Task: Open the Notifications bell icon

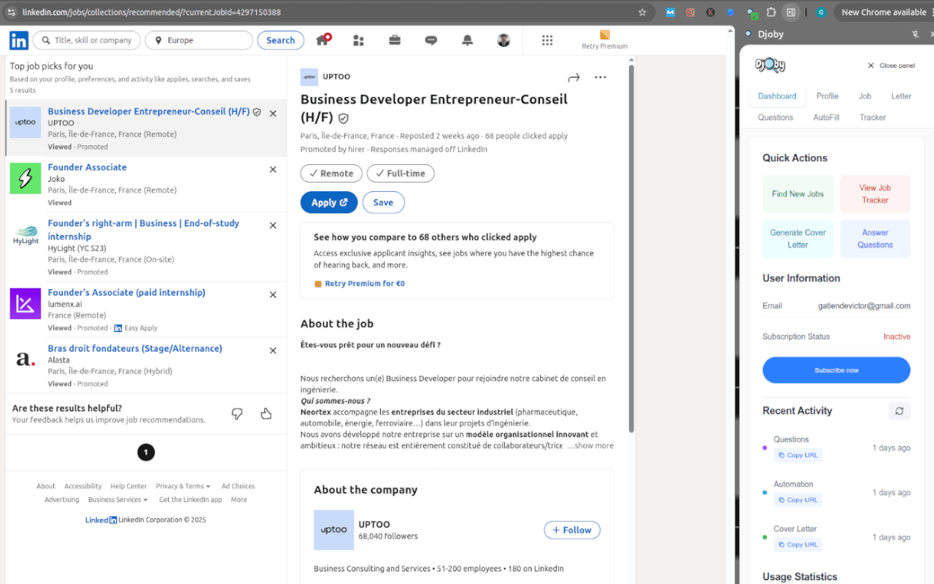Action: 468,41
